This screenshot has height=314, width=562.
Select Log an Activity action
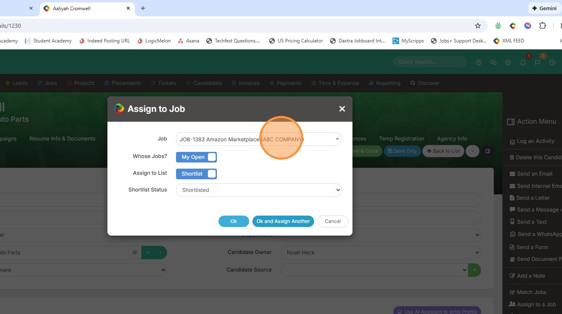point(532,141)
